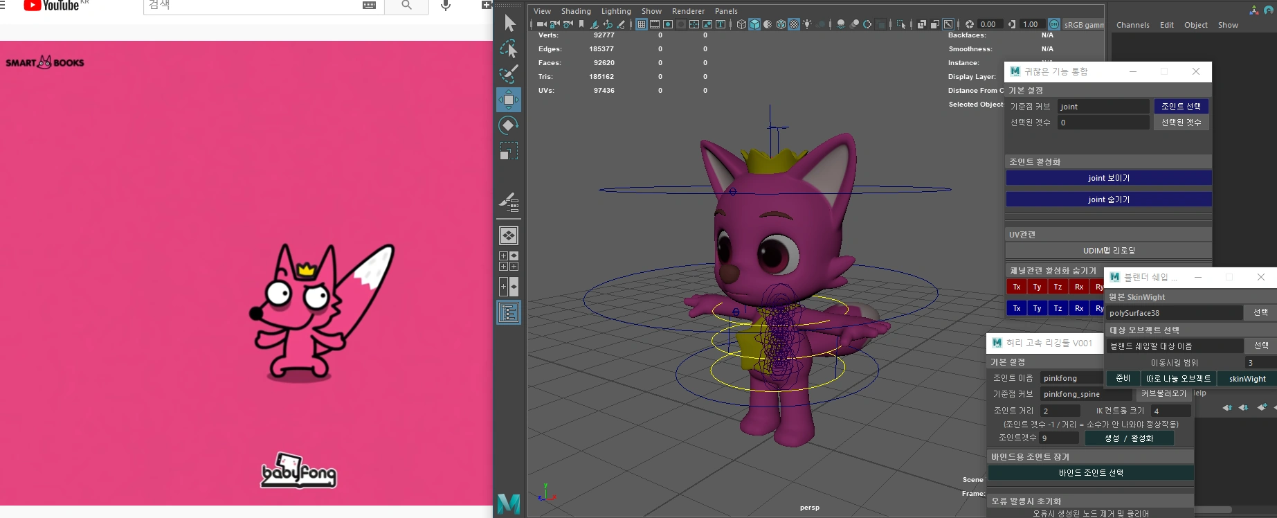Toggle textured display in viewport toolbar
The width and height of the screenshot is (1277, 518).
[794, 24]
